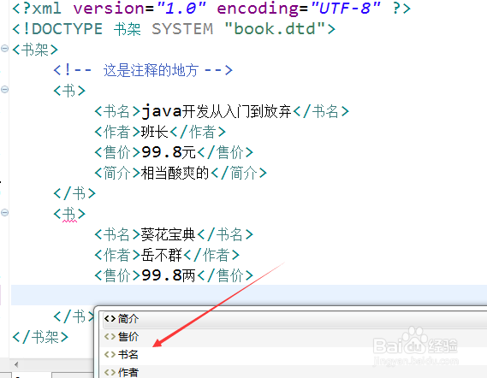The width and height of the screenshot is (487, 378).
Task: Select 书名 in the autocomplete list
Action: [x=294, y=354]
